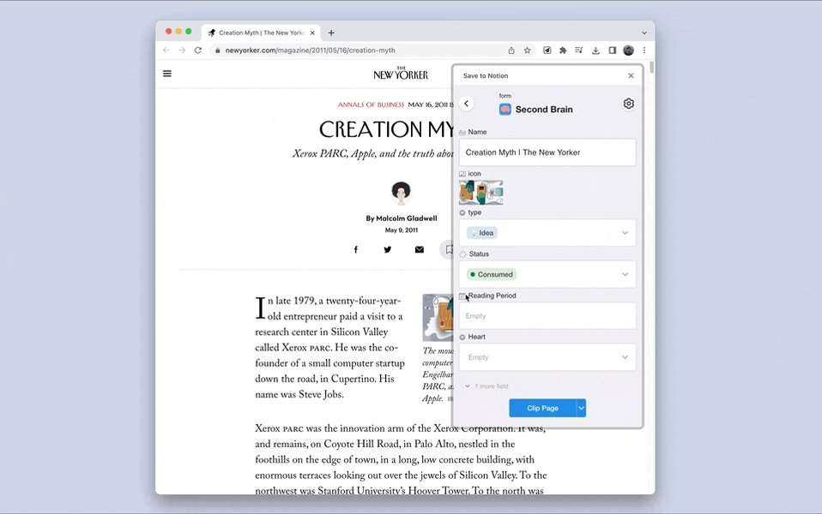Click the share page icon in address bar
Screen dimensions: 822x514
(x=511, y=51)
